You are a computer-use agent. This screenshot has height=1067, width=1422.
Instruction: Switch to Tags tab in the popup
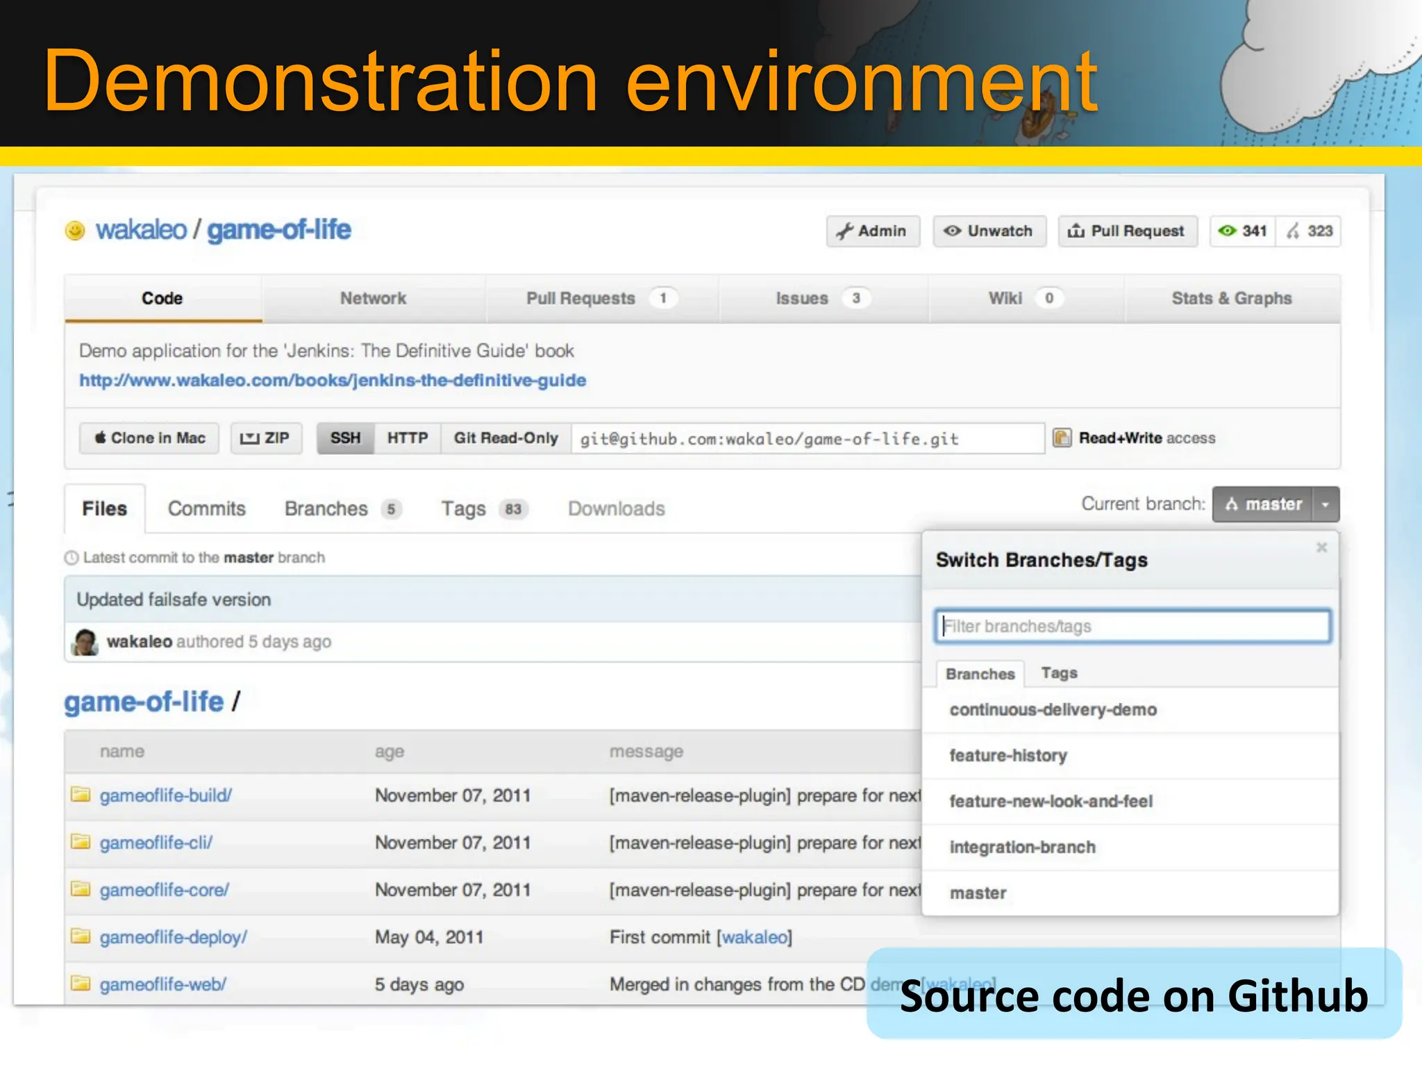(1060, 673)
